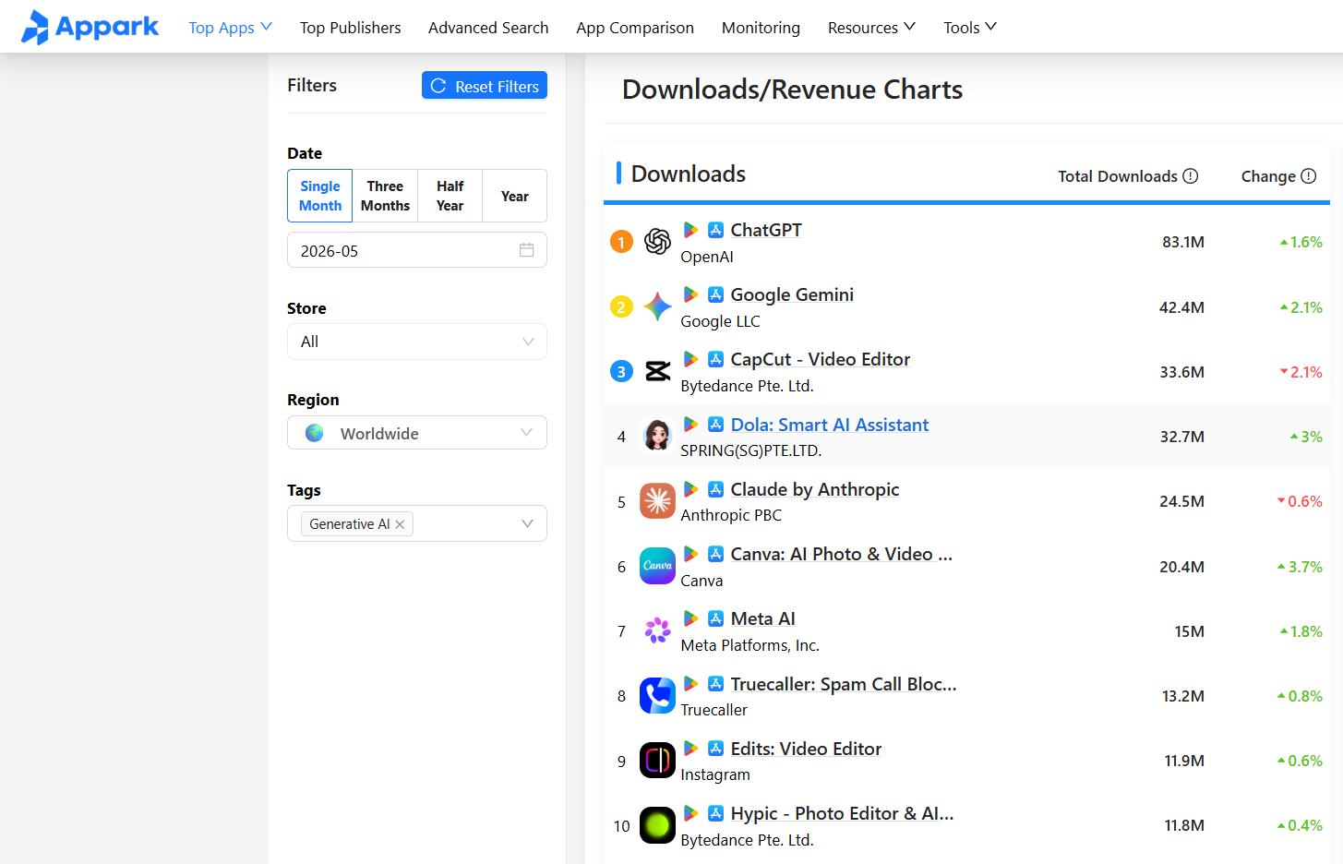Click the OpenAI publisher name
The width and height of the screenshot is (1343, 864).
(707, 257)
